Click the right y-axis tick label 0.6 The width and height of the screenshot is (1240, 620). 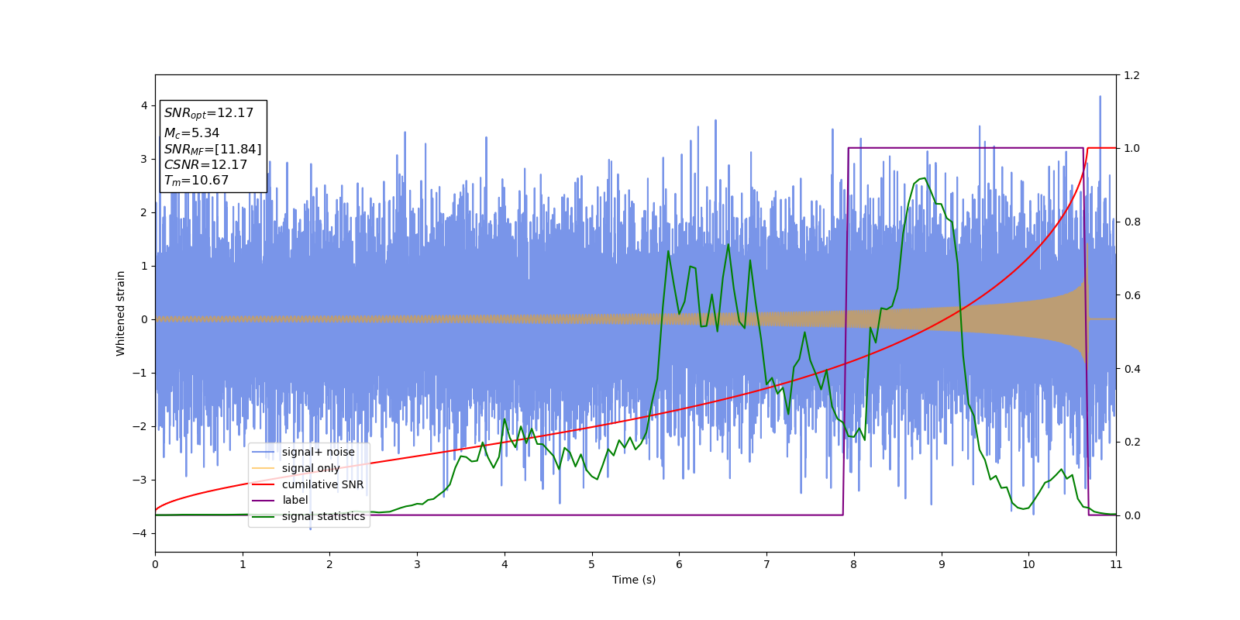pyautogui.click(x=1131, y=295)
